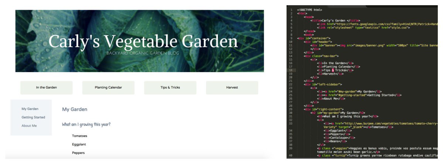Image resolution: width=443 pixels, height=164 pixels.
Task: Click the p class="turnip" code line
Action: pyautogui.click(x=377, y=155)
